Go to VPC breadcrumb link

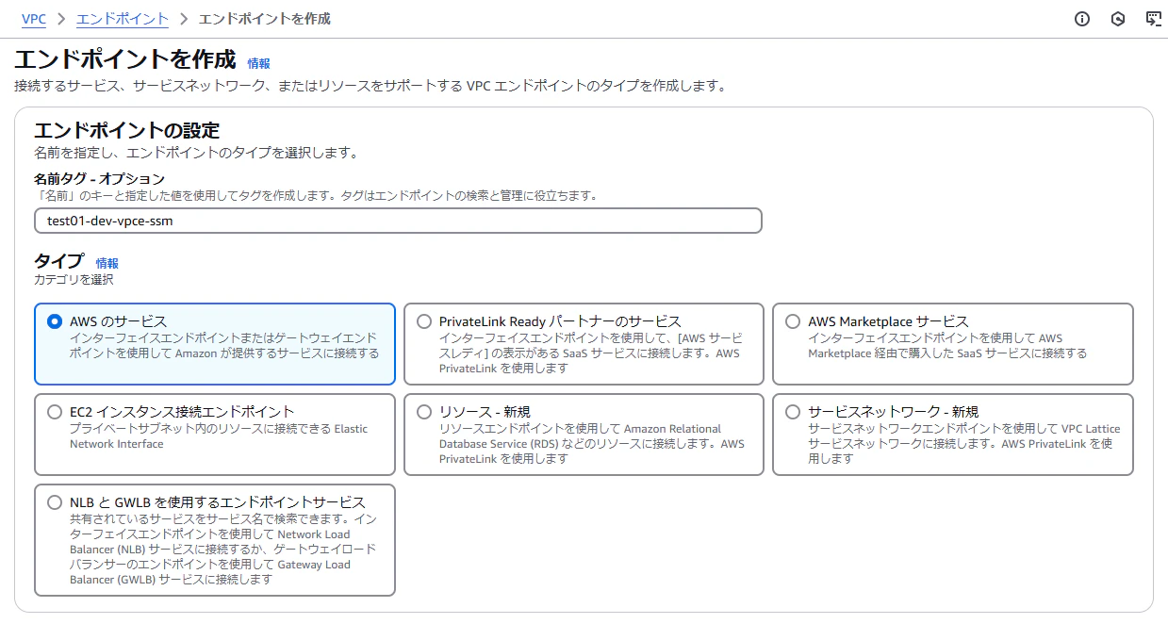tap(34, 19)
